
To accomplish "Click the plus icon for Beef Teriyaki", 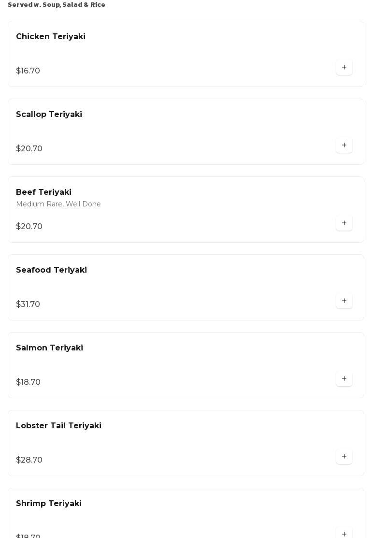I will pos(344,223).
